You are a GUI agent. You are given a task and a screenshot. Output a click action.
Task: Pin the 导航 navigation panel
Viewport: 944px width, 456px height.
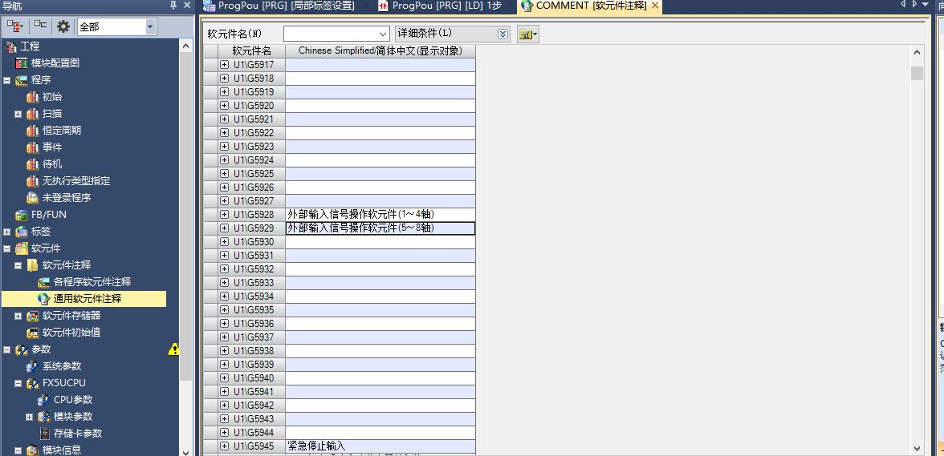[x=173, y=6]
